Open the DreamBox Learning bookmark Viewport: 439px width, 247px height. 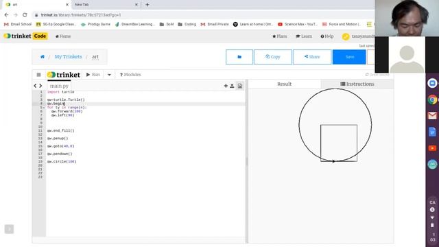(134, 25)
